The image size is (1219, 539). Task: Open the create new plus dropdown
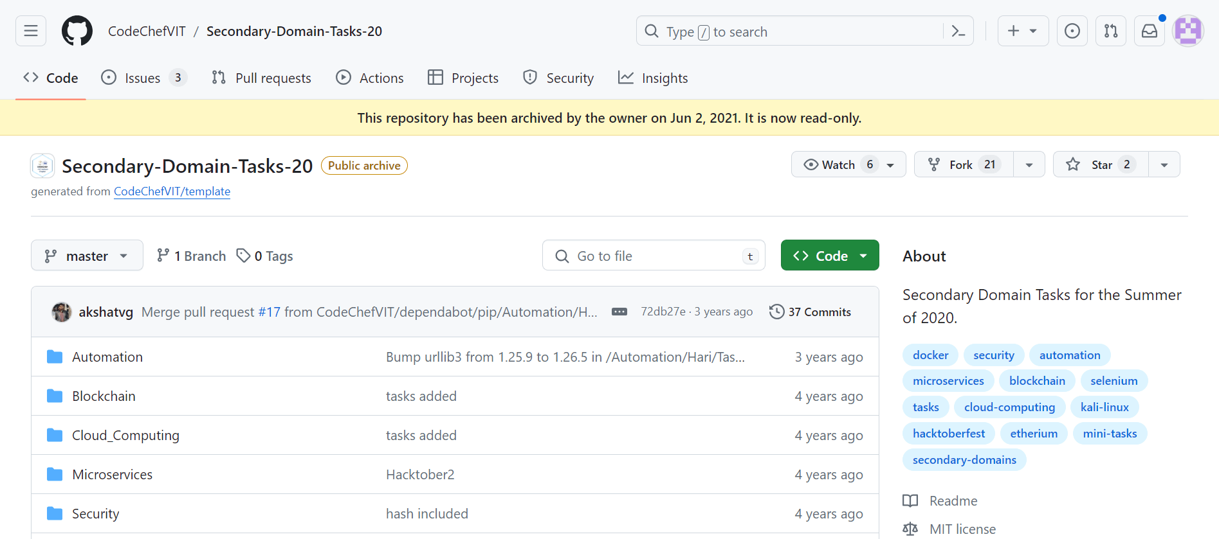click(x=1022, y=31)
